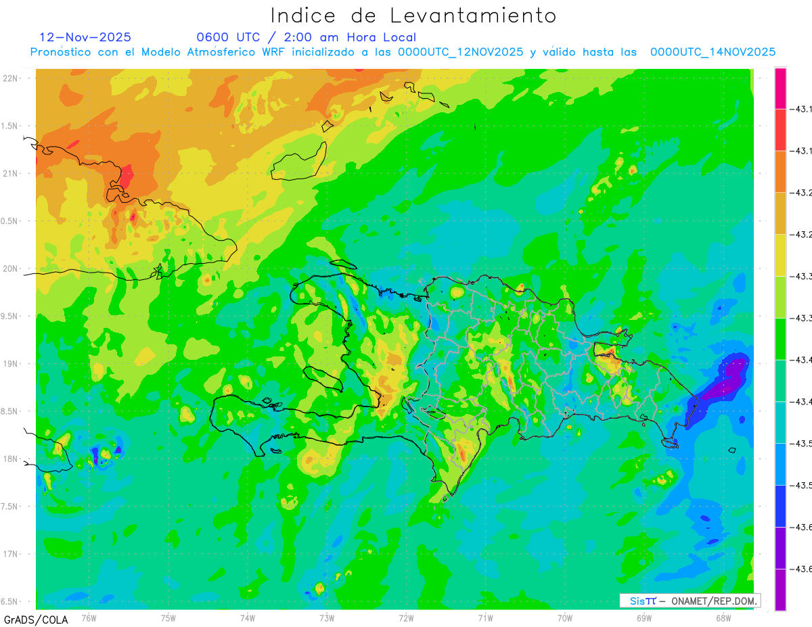Click the cyan colorbar swatch

point(780,422)
